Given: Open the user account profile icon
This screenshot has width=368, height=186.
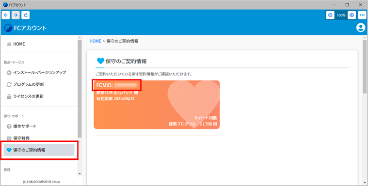Looking at the screenshot, I should click(361, 28).
